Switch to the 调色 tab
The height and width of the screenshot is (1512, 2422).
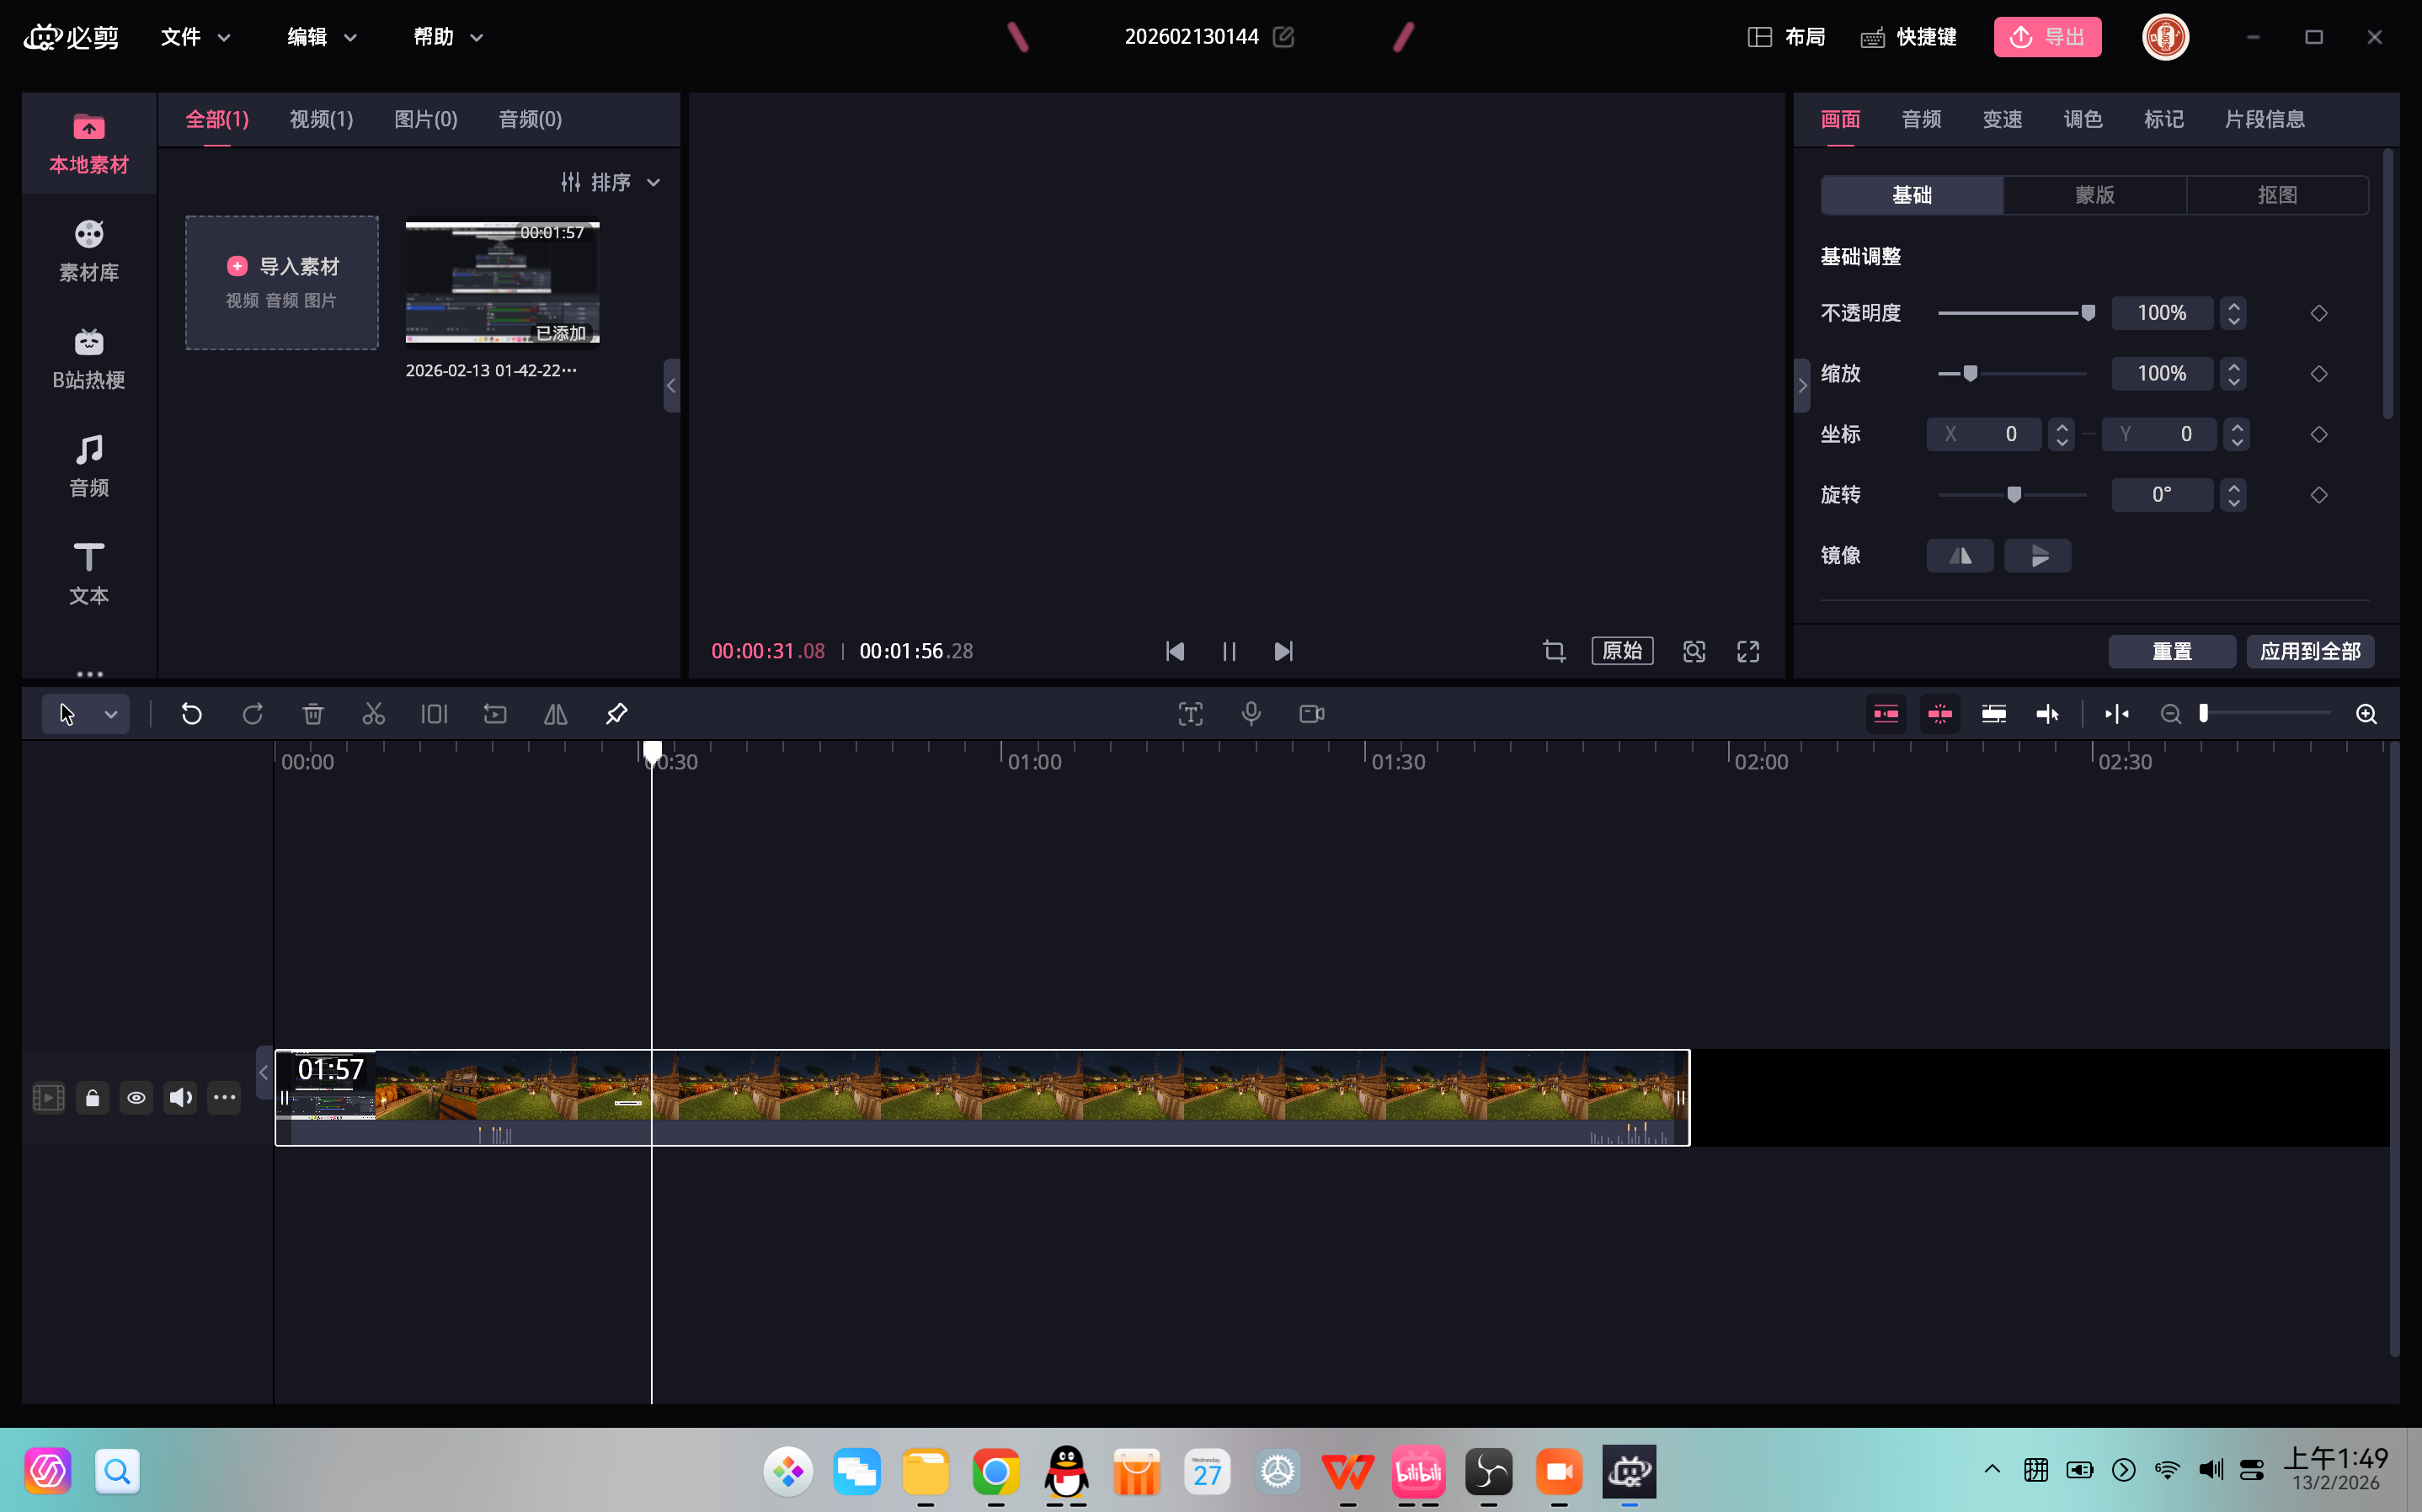(x=2083, y=119)
